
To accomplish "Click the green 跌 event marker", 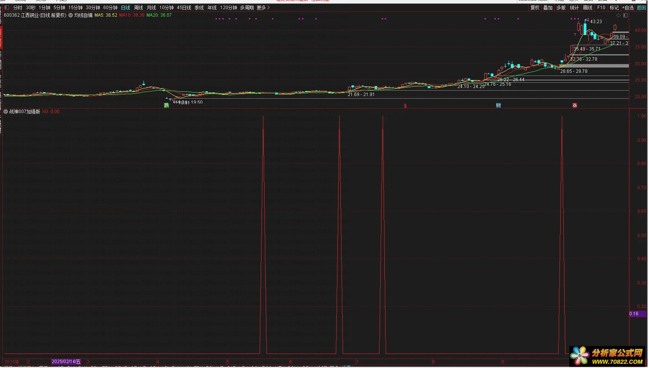I will click(x=166, y=105).
